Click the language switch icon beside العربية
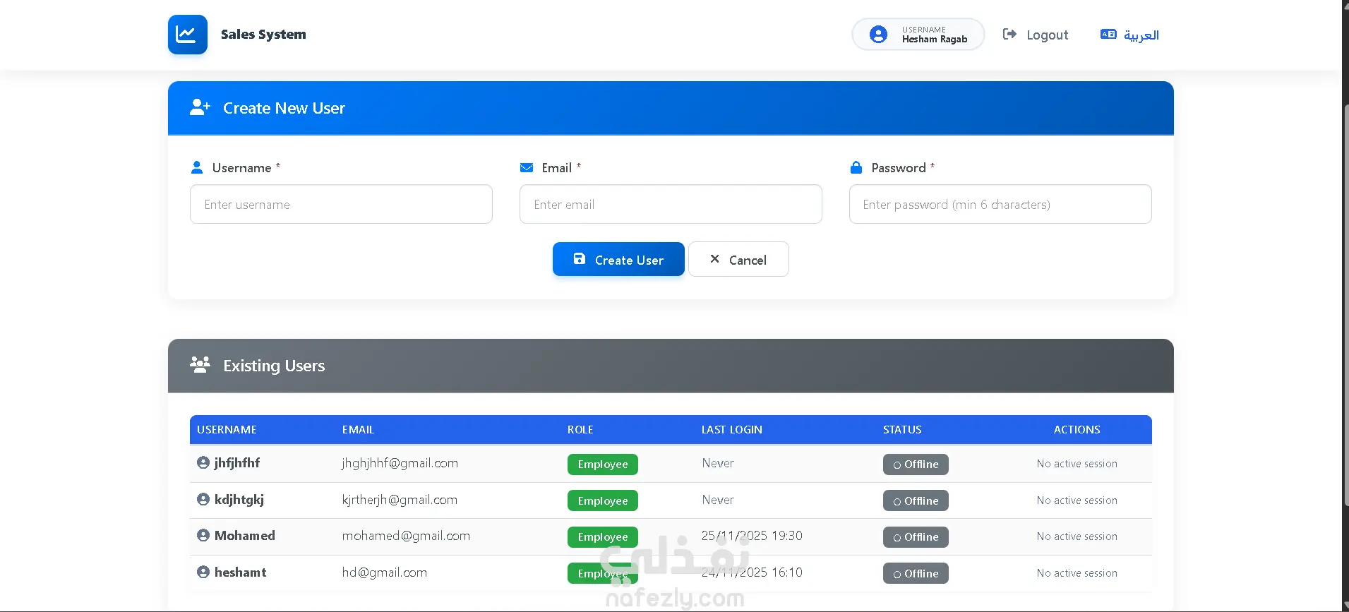This screenshot has height=612, width=1349. (x=1108, y=34)
